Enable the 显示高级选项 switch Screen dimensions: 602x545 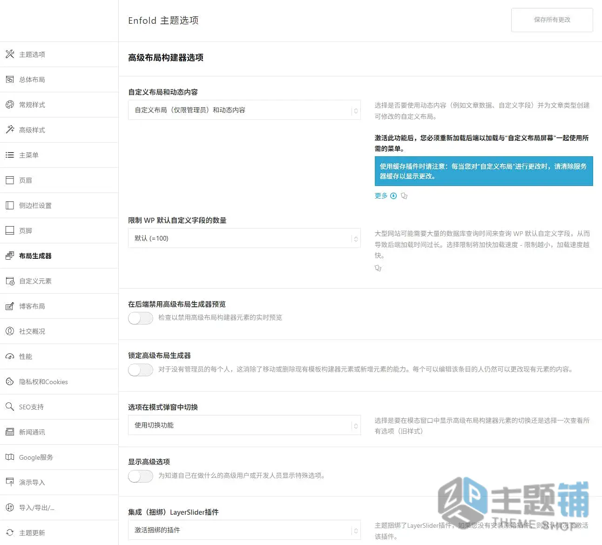point(141,476)
